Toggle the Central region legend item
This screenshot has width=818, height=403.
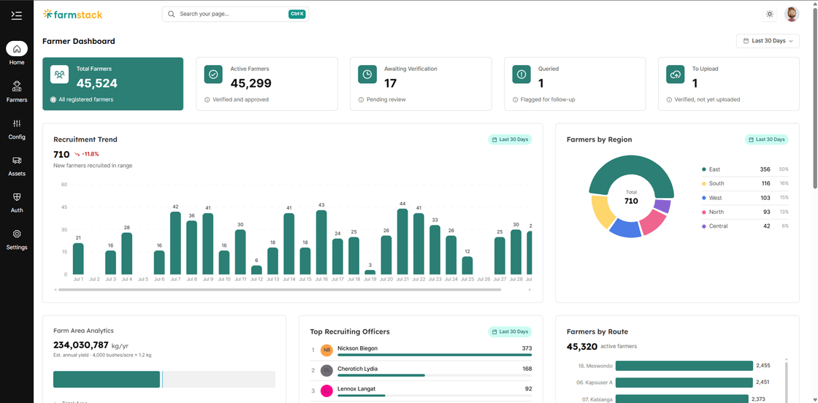click(x=745, y=226)
